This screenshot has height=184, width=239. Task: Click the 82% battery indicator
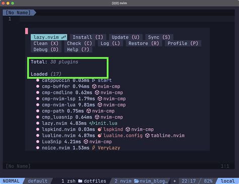208,181
